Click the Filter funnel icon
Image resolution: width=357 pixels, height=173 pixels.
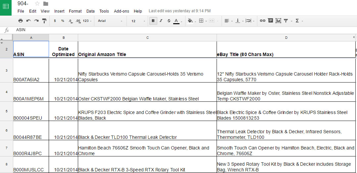(286, 21)
